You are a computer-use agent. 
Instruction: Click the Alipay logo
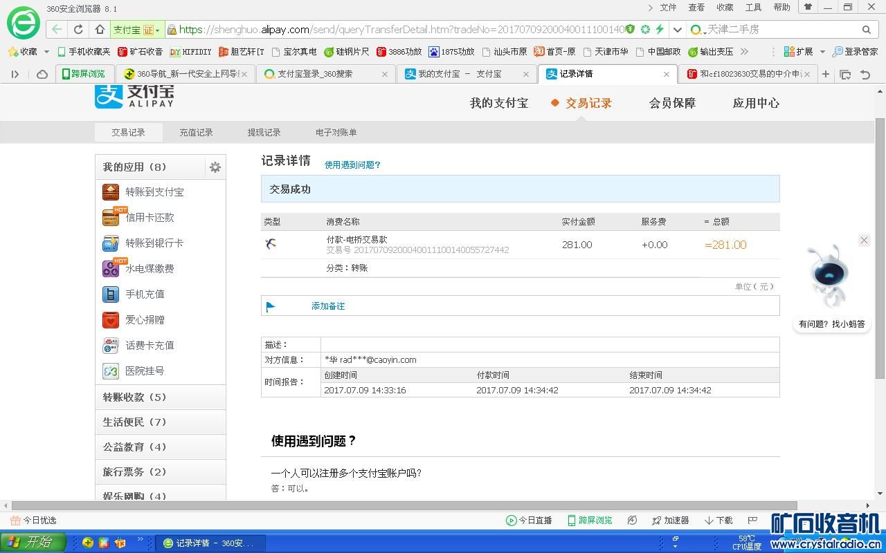(x=134, y=97)
